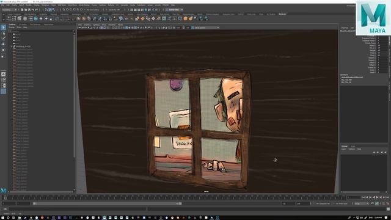Play the animation backwards

[x=373, y=197]
